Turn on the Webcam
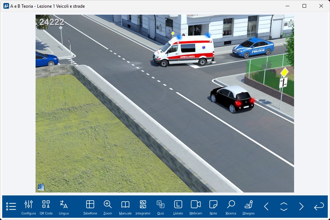The height and width of the screenshot is (220, 330). click(x=196, y=207)
